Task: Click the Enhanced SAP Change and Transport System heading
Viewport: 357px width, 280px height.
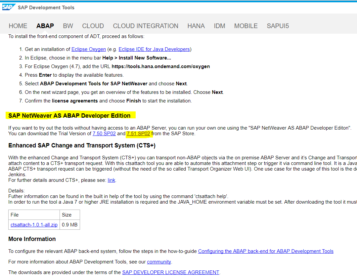Action: pos(82,145)
